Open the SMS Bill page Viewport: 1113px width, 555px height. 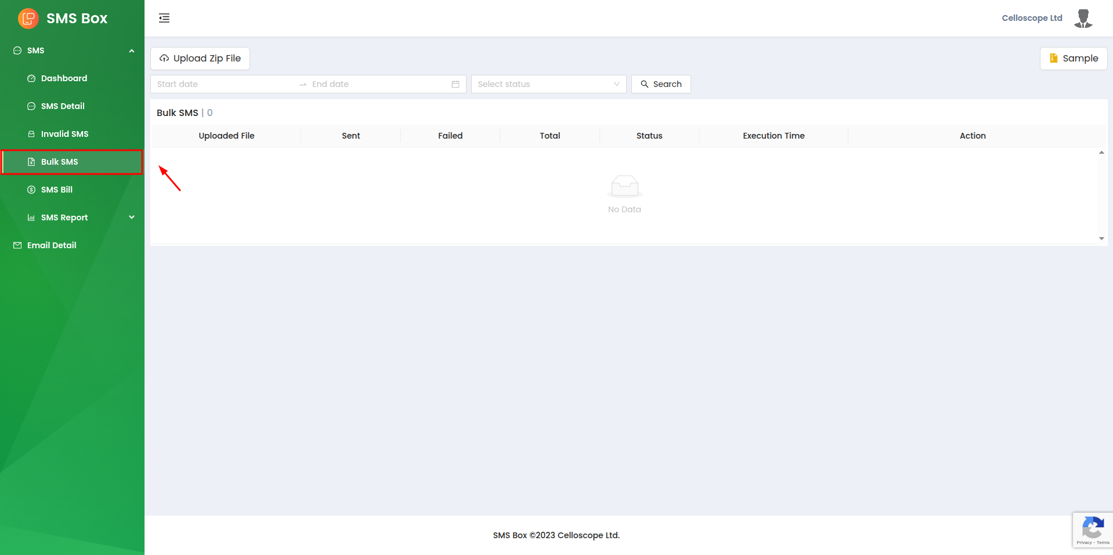point(56,190)
